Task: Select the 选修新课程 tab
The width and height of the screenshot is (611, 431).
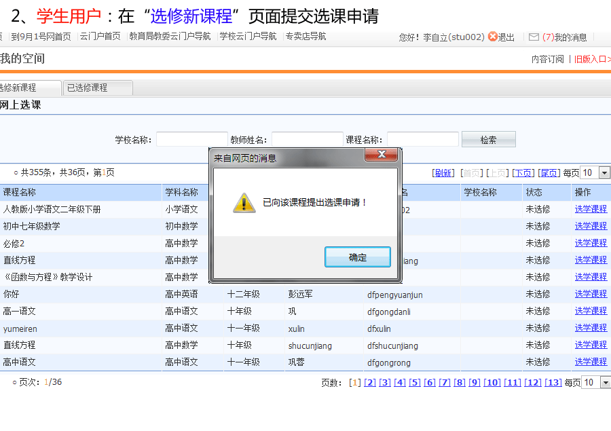Action: pos(27,88)
